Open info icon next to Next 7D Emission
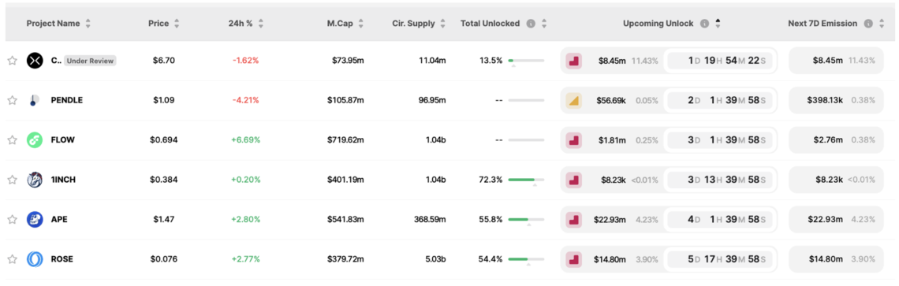 click(x=868, y=24)
